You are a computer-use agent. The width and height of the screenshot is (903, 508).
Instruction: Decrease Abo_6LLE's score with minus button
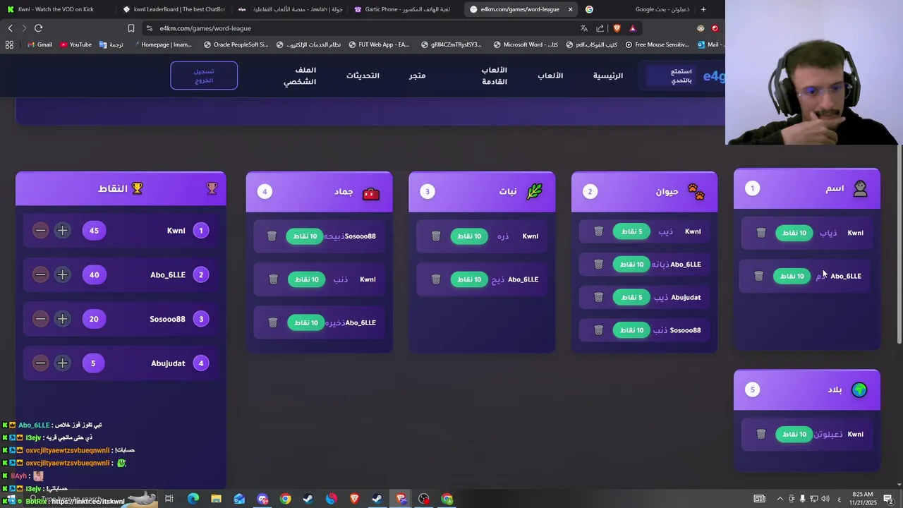pos(40,274)
